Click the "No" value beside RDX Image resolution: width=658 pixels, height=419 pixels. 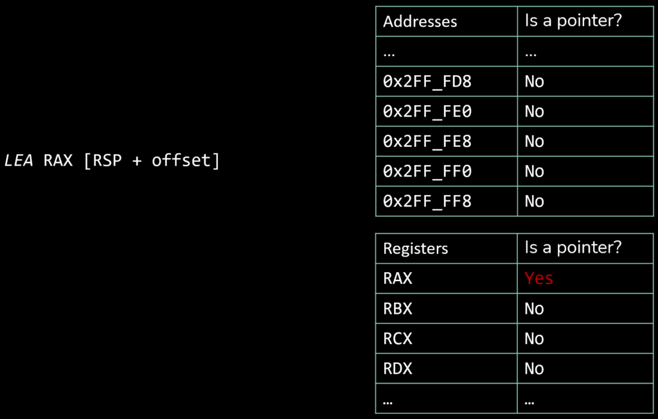(x=534, y=369)
